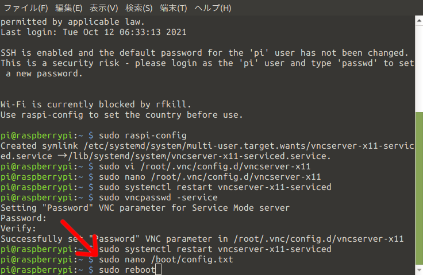Click the Wi-Fi blocked by rfkill message

pyautogui.click(x=96, y=104)
